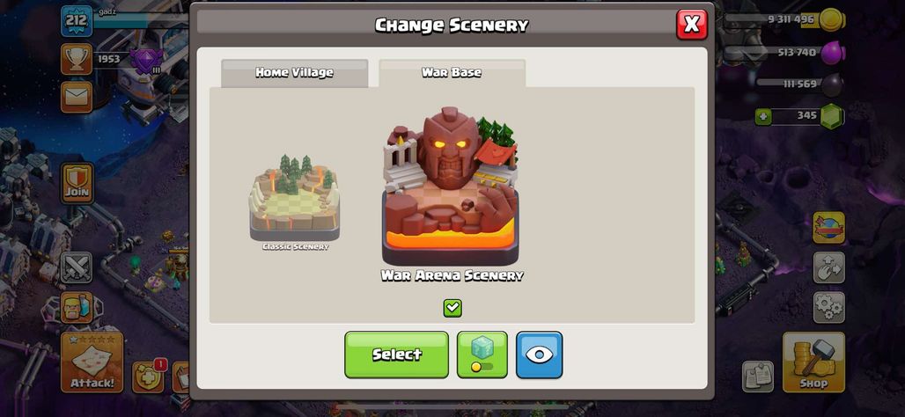905x417 pixels.
Task: Toggle the green cube randomize scenery switch
Action: (482, 355)
